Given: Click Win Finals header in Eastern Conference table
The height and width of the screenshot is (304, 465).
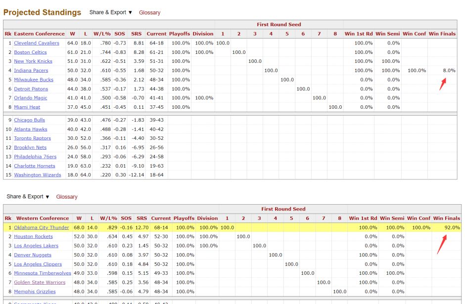Looking at the screenshot, I should (442, 34).
